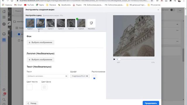This screenshot has width=187, height=105.
Task: Open the Яндекс bookmark
Action: coord(77,5)
